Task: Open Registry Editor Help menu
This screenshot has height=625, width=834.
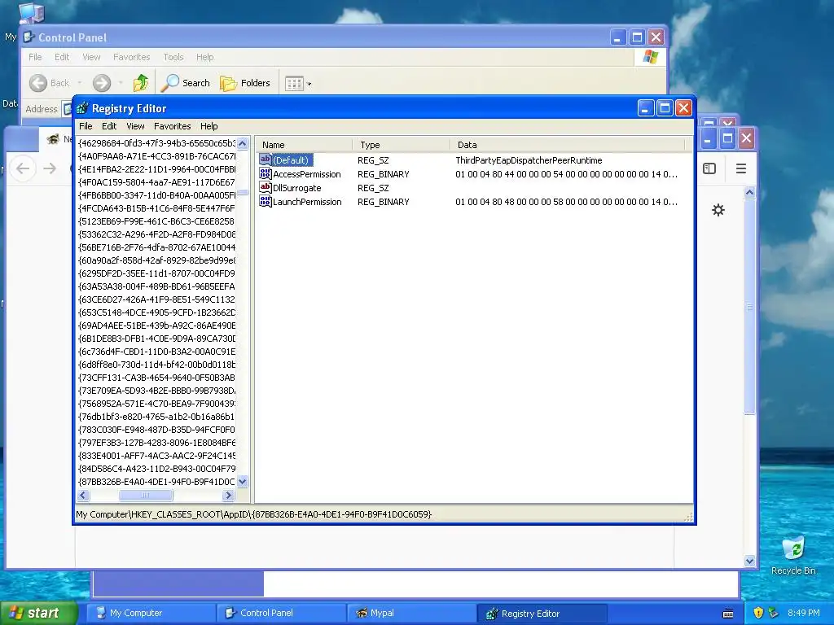Action: [x=209, y=126]
